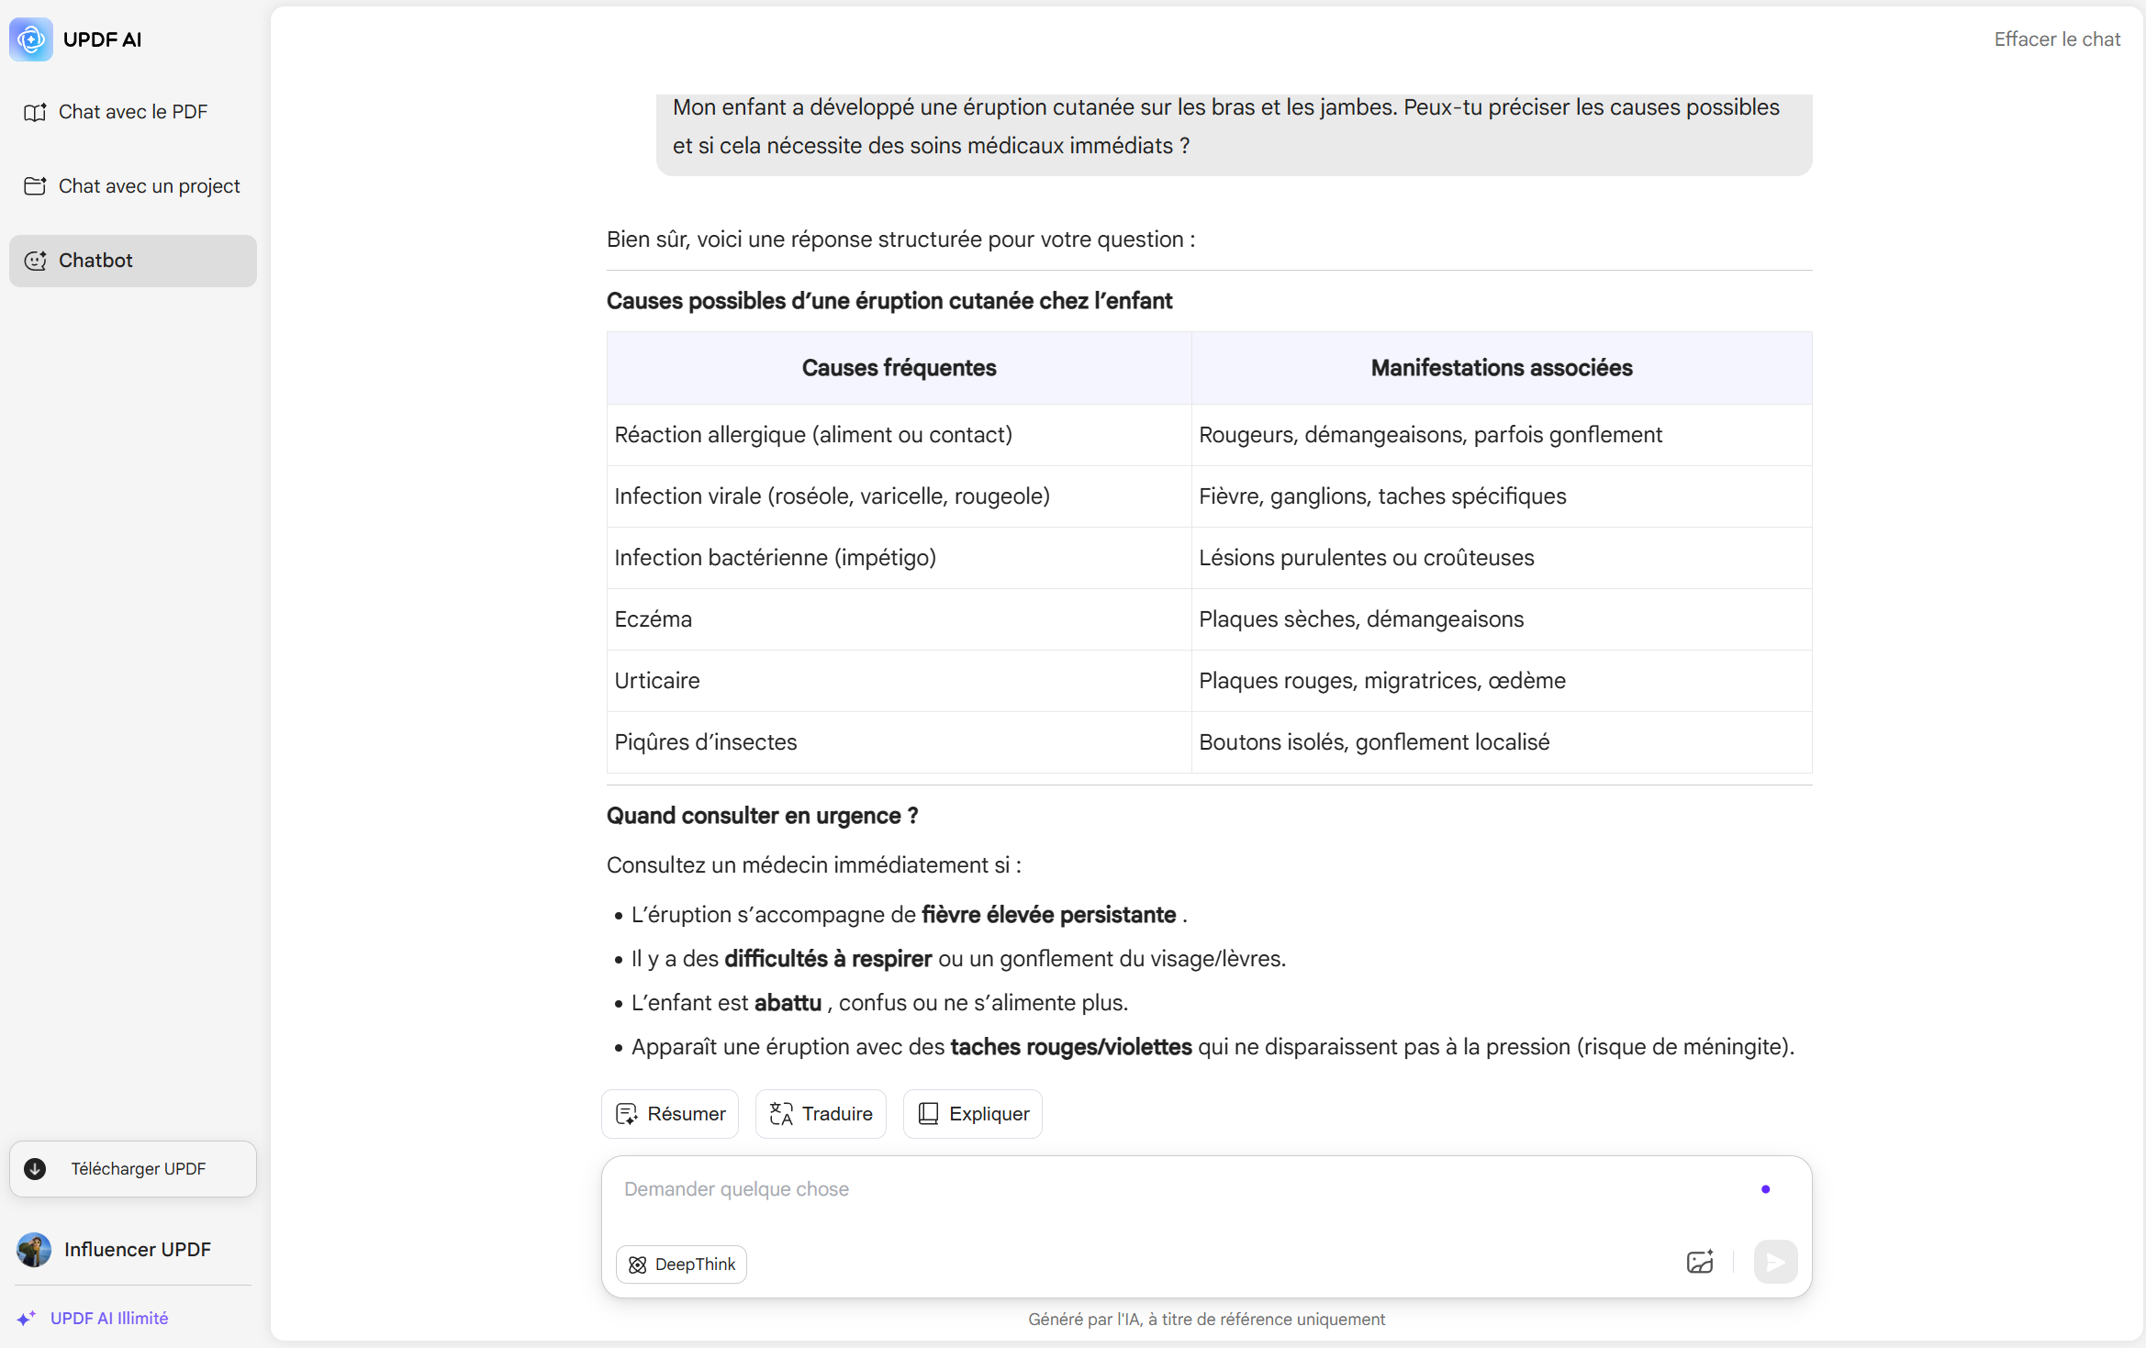Click the Télécharger UPDF button
The height and width of the screenshot is (1348, 2146).
(133, 1169)
